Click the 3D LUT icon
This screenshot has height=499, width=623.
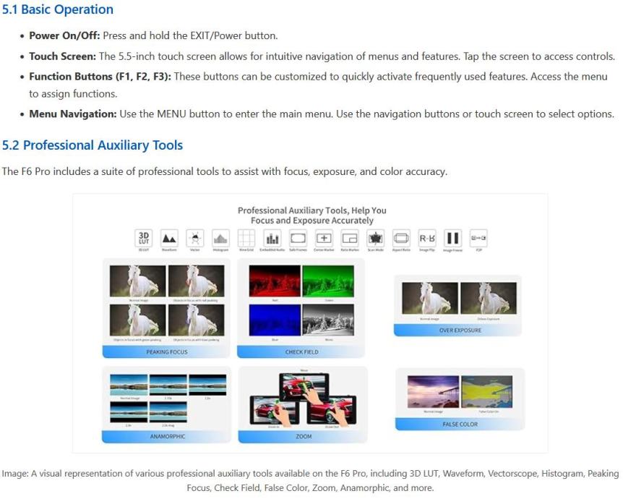click(x=144, y=238)
